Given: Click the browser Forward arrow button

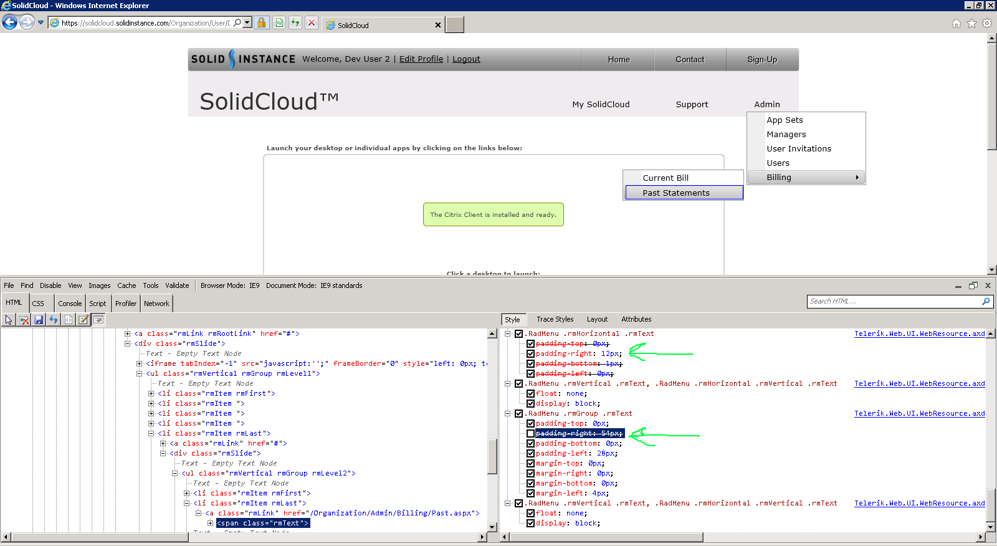Looking at the screenshot, I should pos(27,22).
